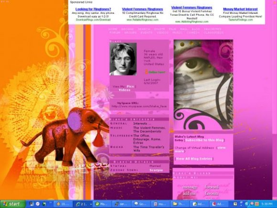Viewport: 277px width, 208px height.
Task: Click the round white quick launch icon
Action: tap(38, 204)
